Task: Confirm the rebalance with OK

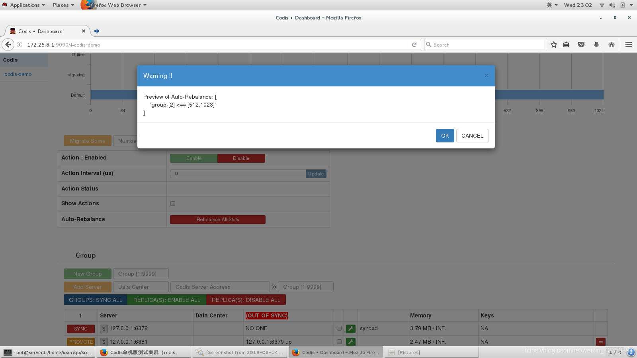Action: click(445, 136)
